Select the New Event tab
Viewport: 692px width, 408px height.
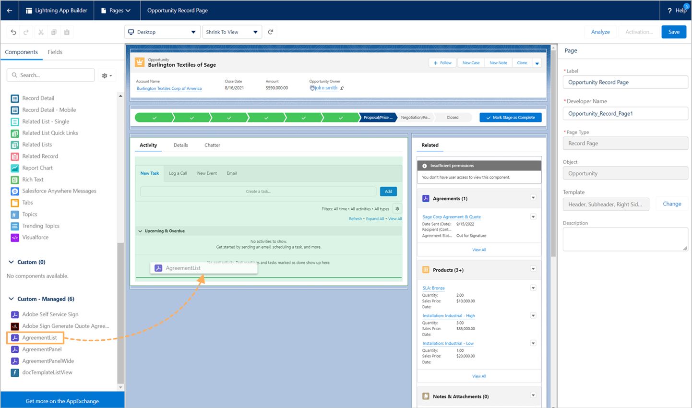[207, 173]
